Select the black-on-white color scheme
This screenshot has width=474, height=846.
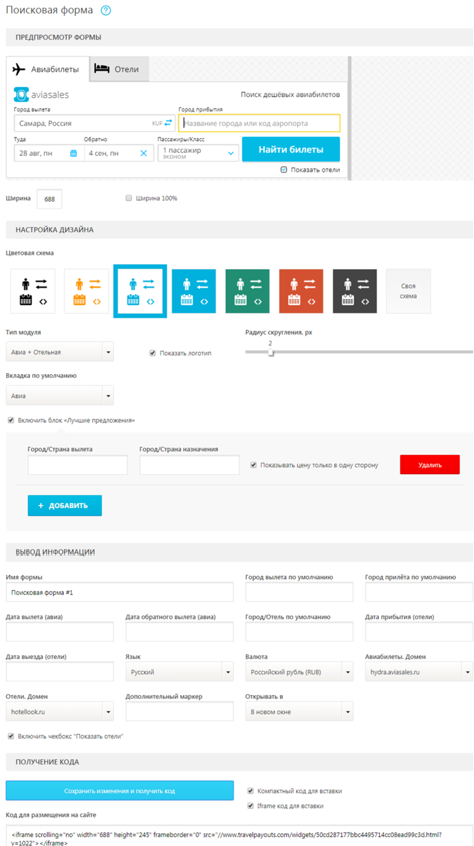tap(33, 291)
